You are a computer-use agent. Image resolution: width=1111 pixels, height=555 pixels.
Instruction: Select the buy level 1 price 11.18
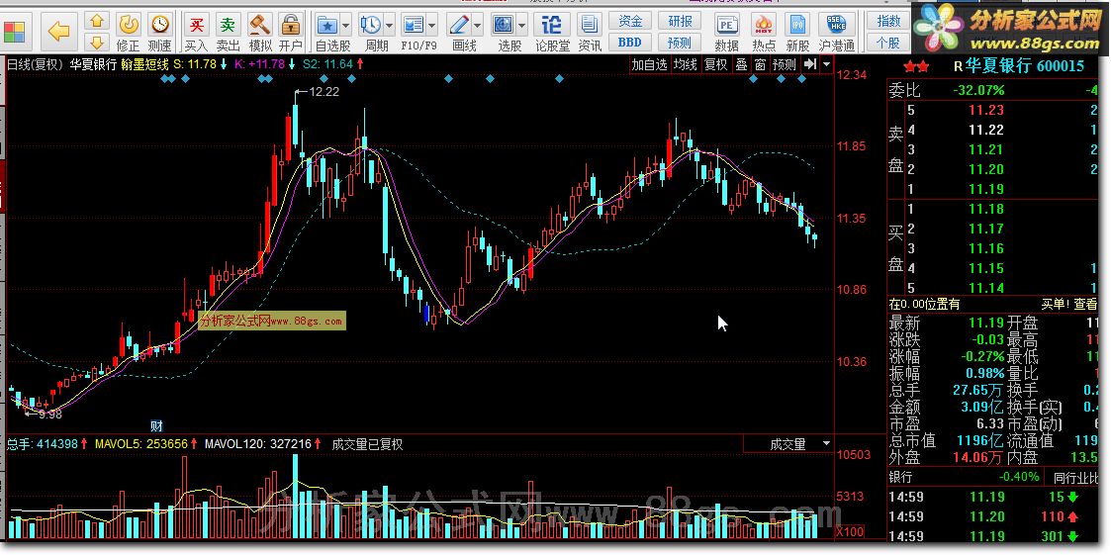(986, 209)
